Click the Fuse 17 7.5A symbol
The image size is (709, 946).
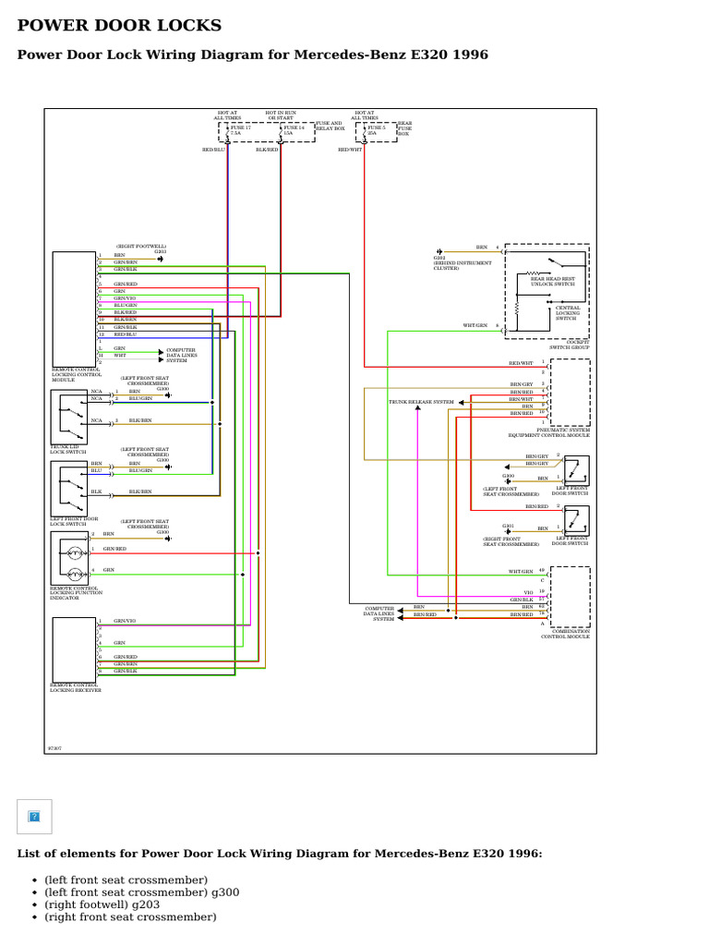pos(227,131)
